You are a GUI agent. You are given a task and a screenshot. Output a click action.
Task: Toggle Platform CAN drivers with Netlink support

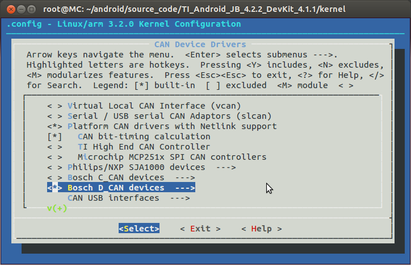point(54,126)
